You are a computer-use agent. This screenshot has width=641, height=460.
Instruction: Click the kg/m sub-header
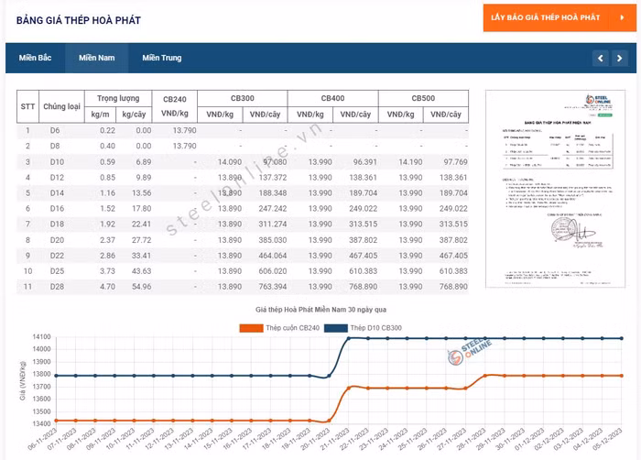(100, 115)
